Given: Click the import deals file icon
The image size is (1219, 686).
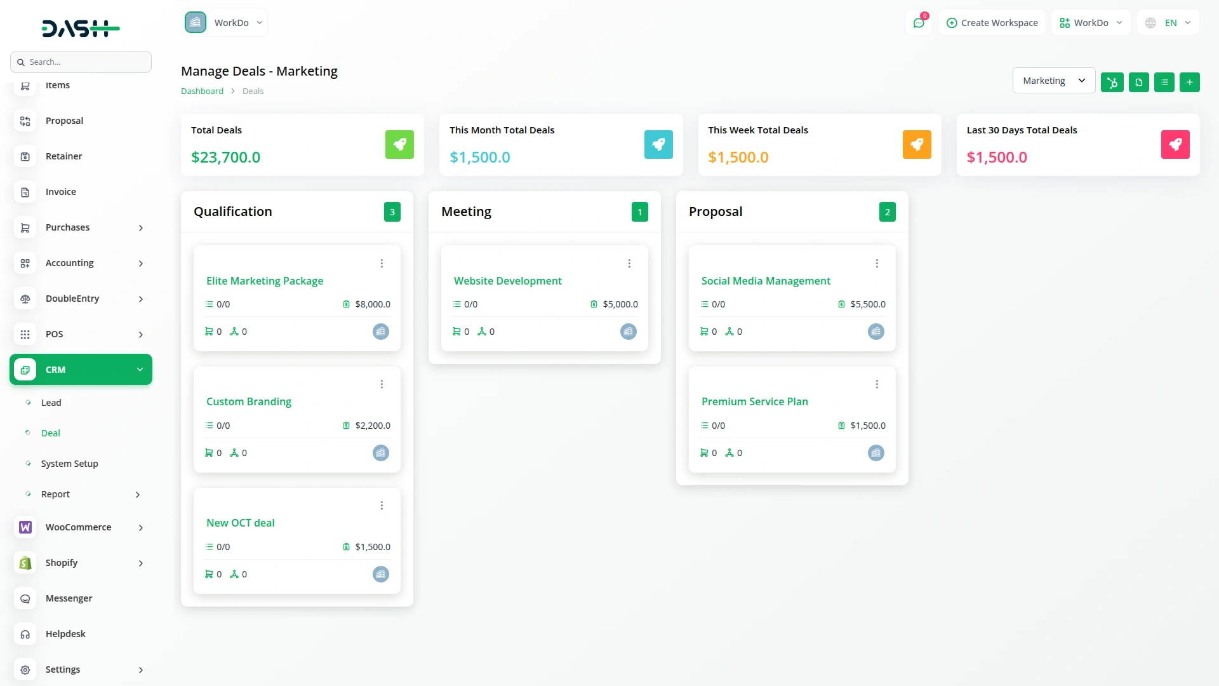Looking at the screenshot, I should [1138, 82].
